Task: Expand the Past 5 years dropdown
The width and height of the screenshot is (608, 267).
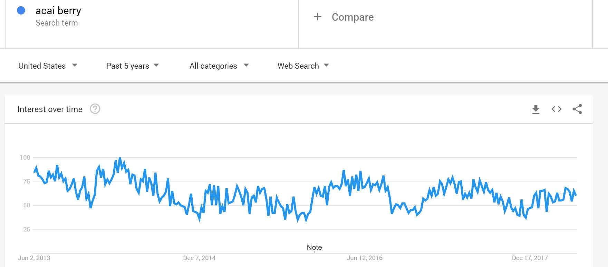Action: point(132,66)
